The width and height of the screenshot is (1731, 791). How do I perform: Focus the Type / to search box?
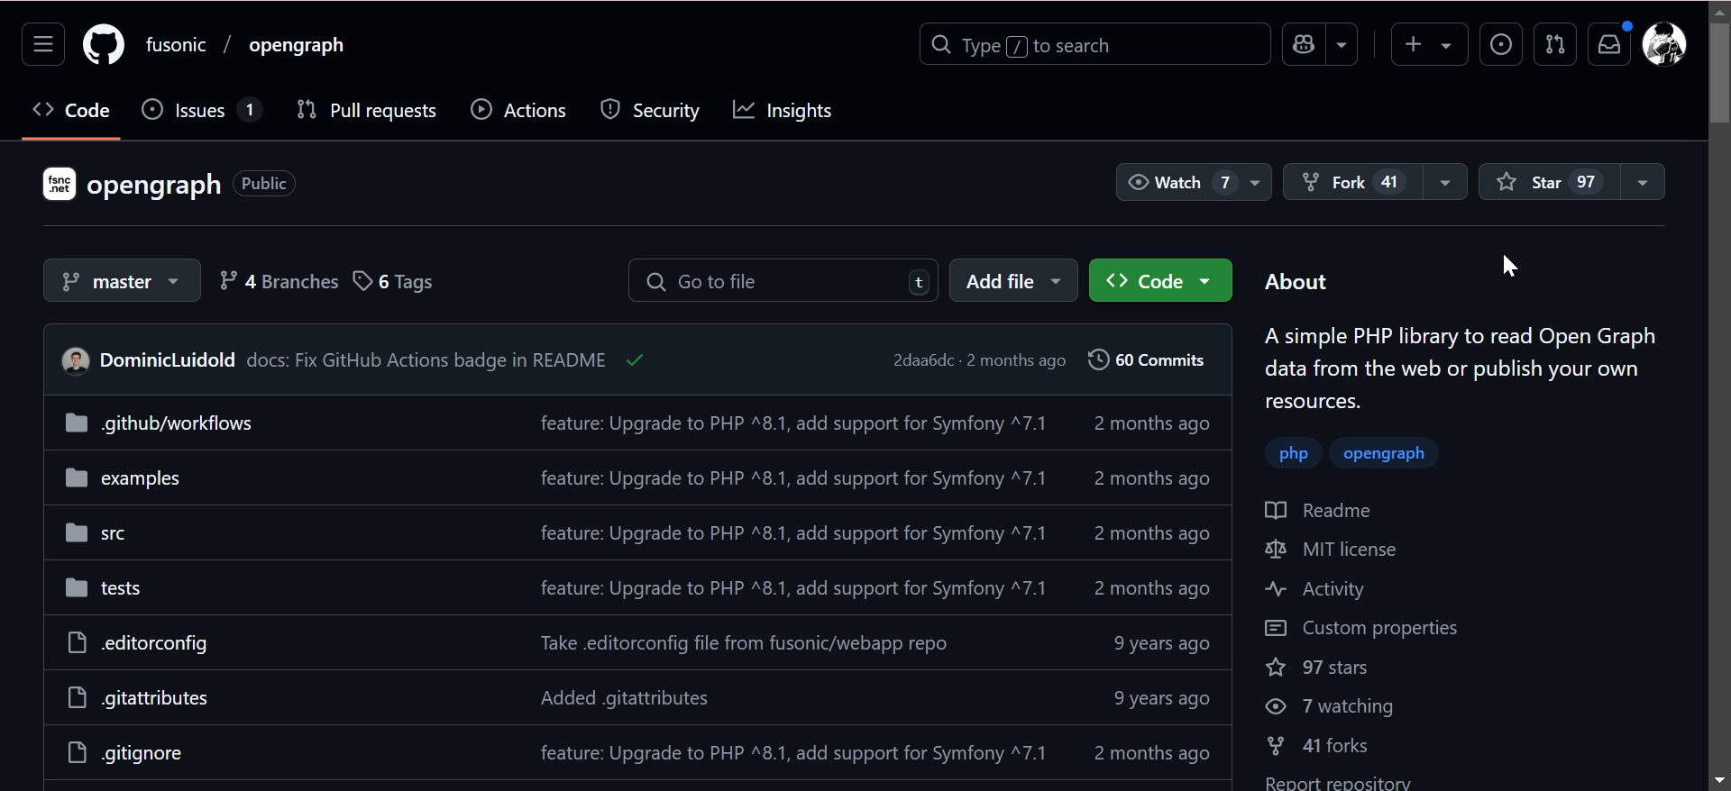coord(1094,44)
